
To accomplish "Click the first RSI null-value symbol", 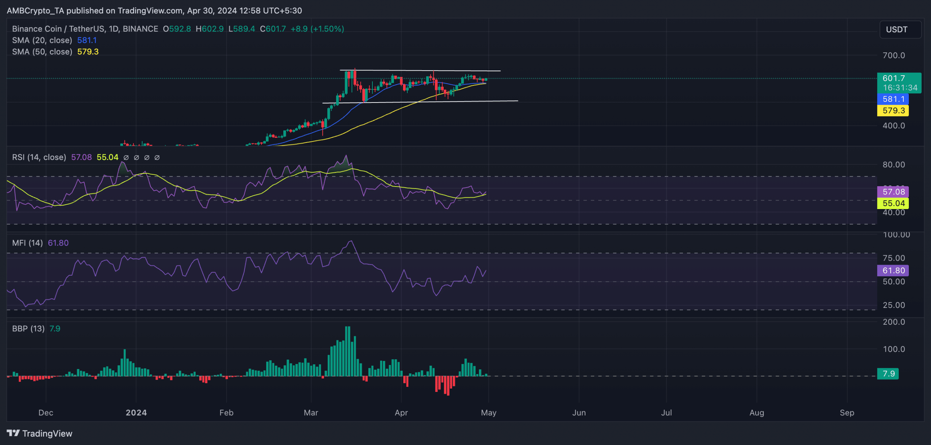I will (x=126, y=157).
